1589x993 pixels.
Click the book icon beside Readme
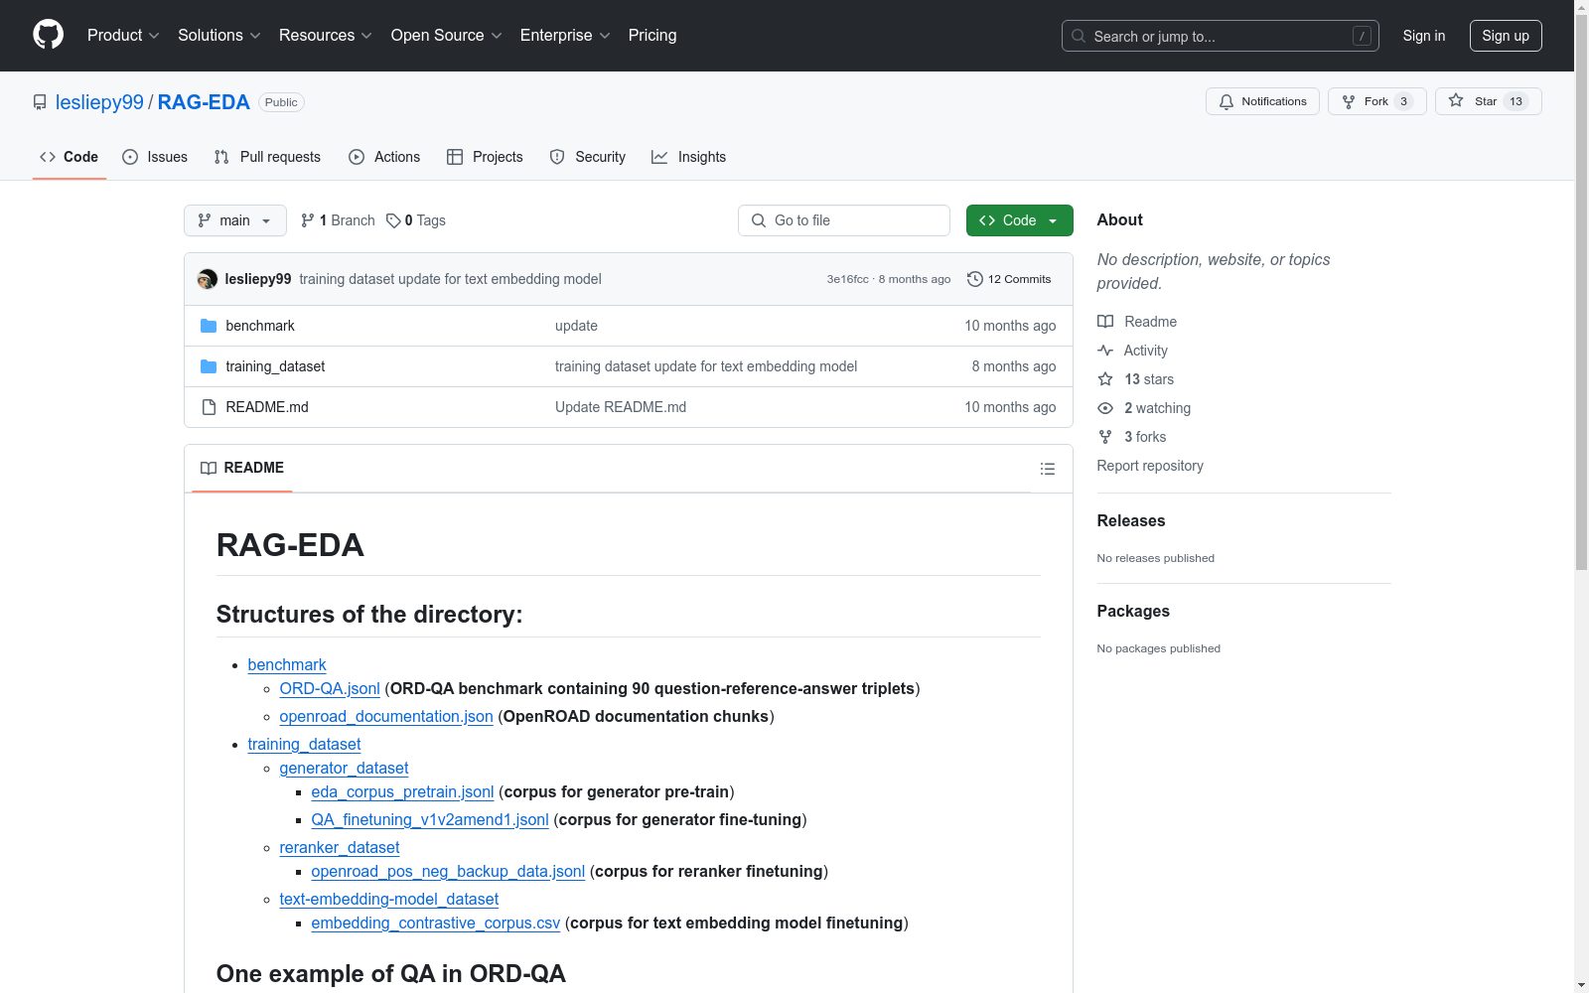tap(1105, 322)
